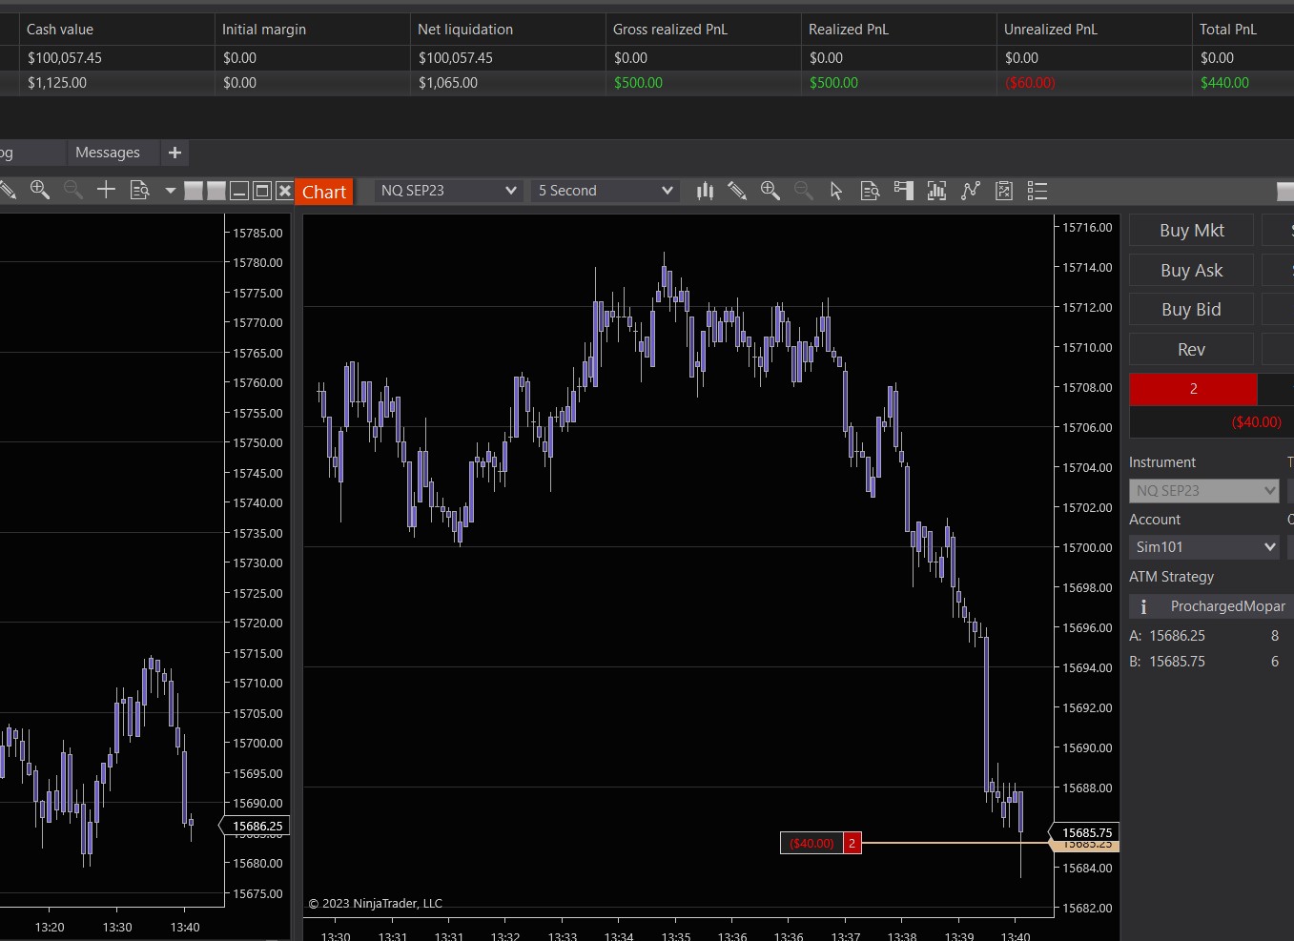Click the Buy Bid button
The height and width of the screenshot is (941, 1294).
tap(1191, 310)
